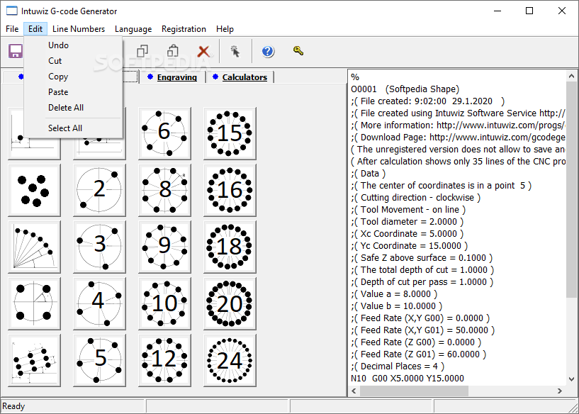579x414 pixels.
Task: Open the Line Numbers menu
Action: [x=79, y=29]
